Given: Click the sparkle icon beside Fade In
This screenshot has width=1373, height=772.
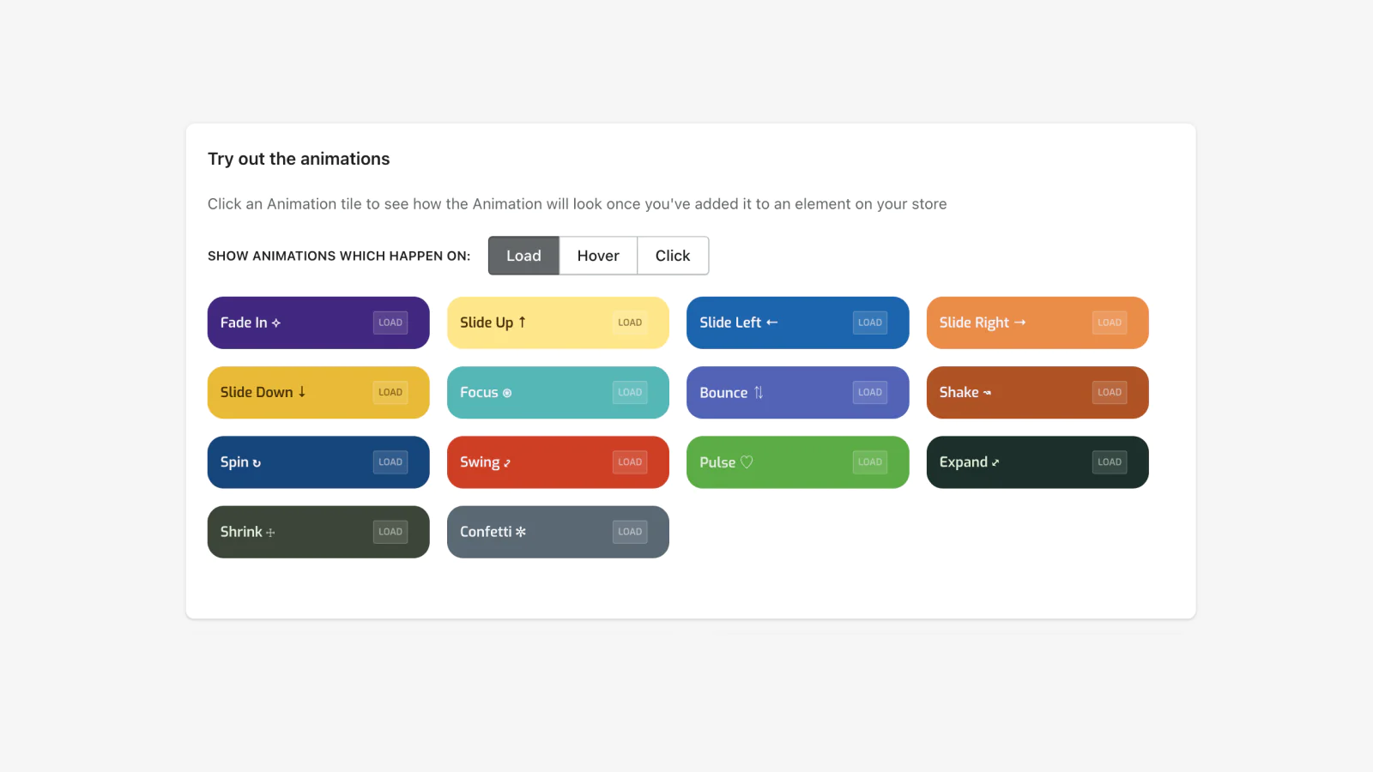Looking at the screenshot, I should (x=276, y=323).
